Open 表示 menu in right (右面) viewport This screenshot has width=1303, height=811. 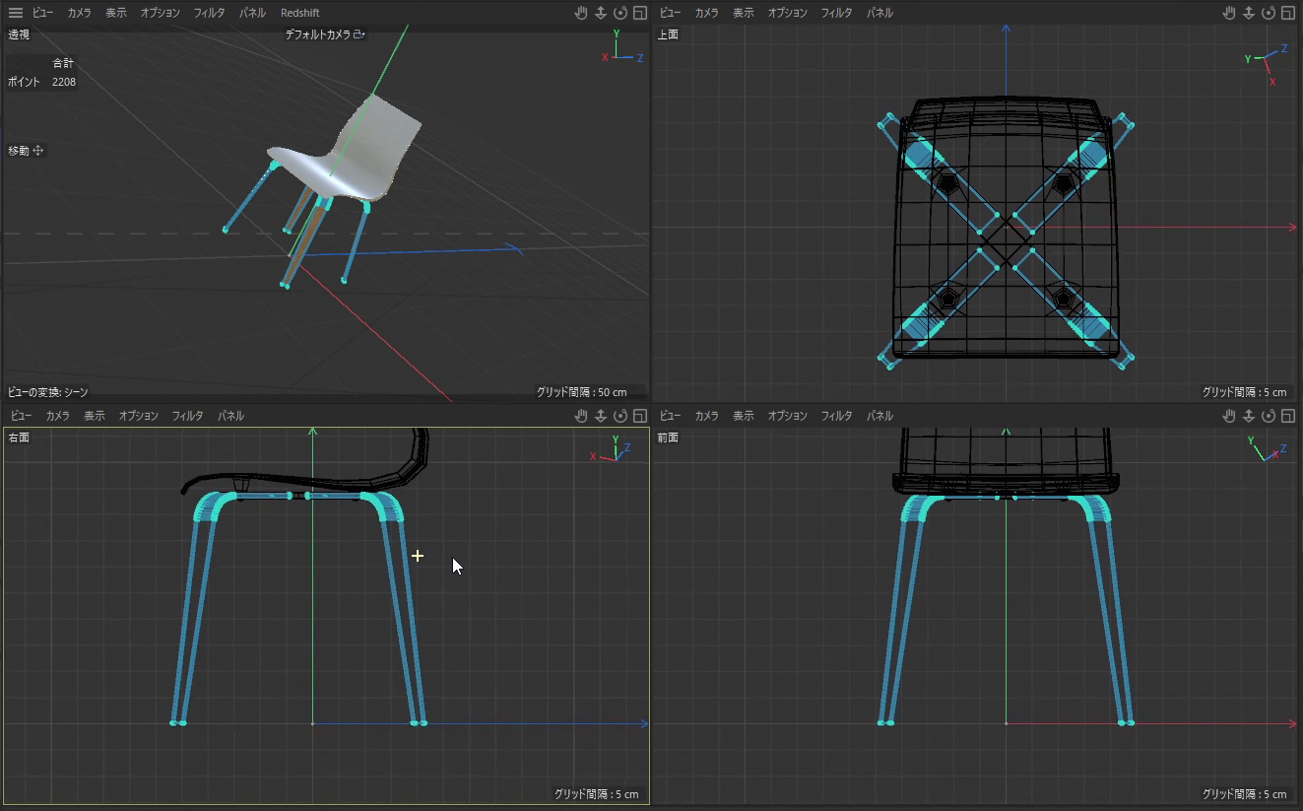[95, 416]
